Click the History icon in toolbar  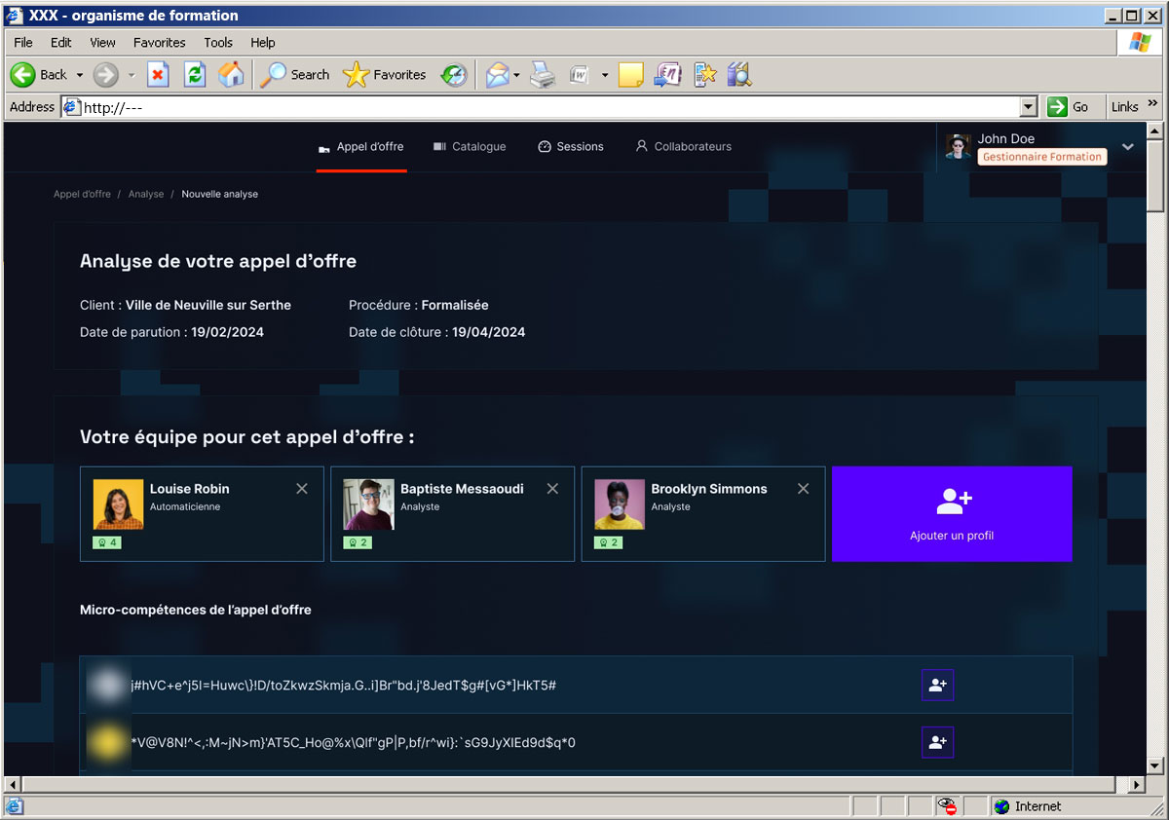[x=454, y=75]
